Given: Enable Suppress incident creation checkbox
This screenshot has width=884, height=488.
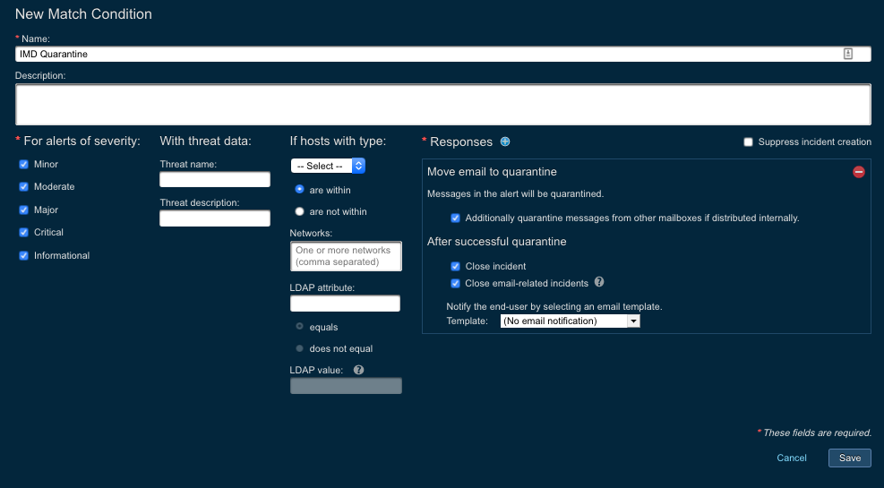Looking at the screenshot, I should click(x=748, y=141).
